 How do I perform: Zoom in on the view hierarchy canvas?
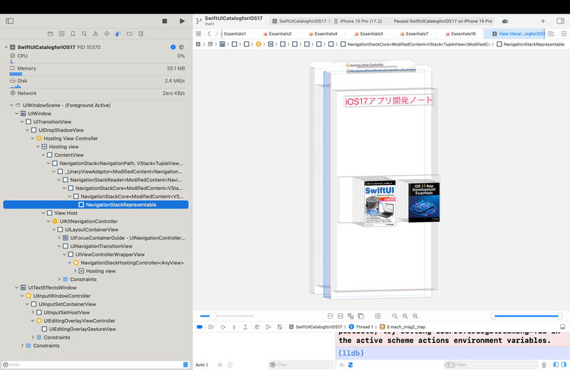point(415,316)
